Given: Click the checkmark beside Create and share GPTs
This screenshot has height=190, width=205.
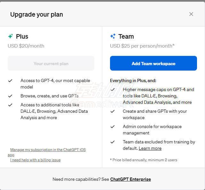Looking at the screenshot, I should (113, 111).
